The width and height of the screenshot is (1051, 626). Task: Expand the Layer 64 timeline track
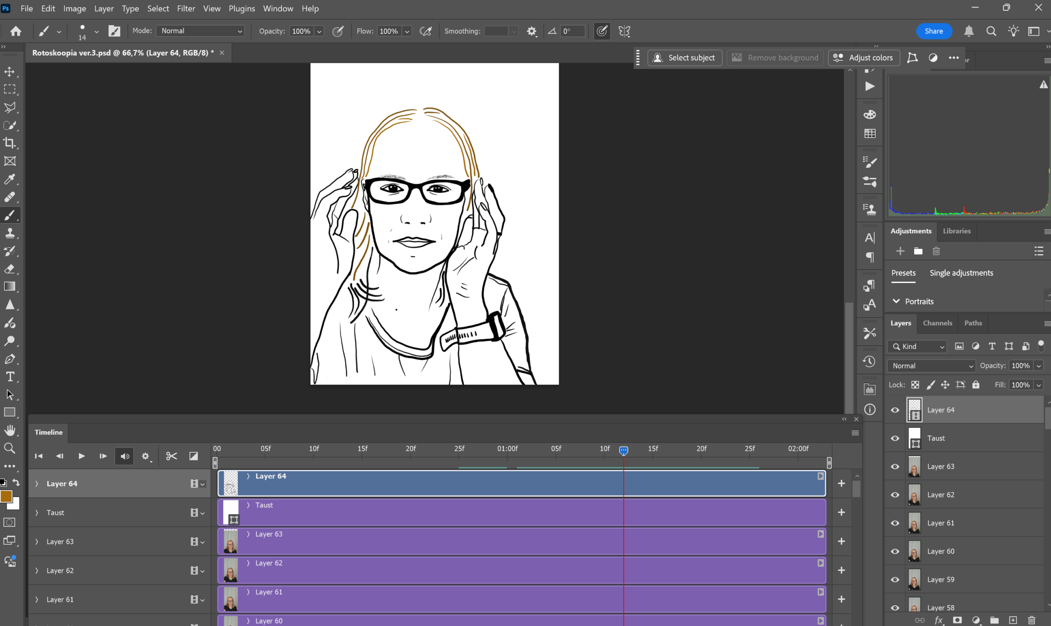[x=37, y=484]
